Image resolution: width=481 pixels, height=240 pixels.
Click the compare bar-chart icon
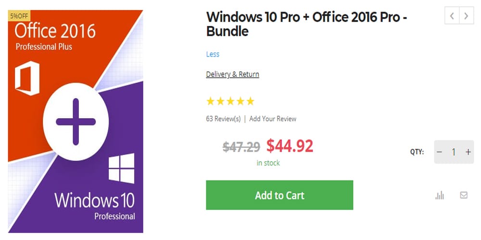tap(440, 195)
